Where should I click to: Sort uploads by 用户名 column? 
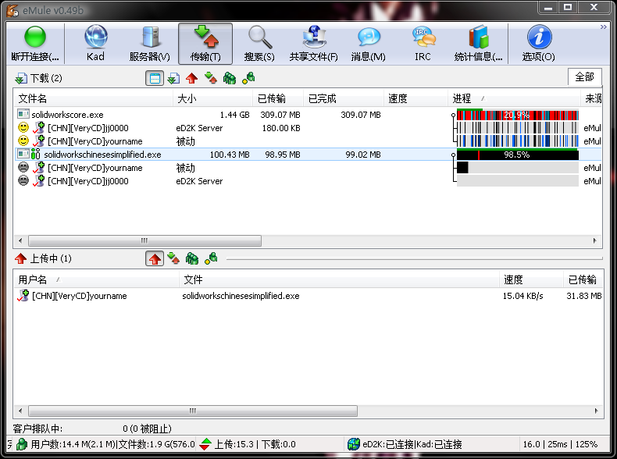pyautogui.click(x=96, y=279)
